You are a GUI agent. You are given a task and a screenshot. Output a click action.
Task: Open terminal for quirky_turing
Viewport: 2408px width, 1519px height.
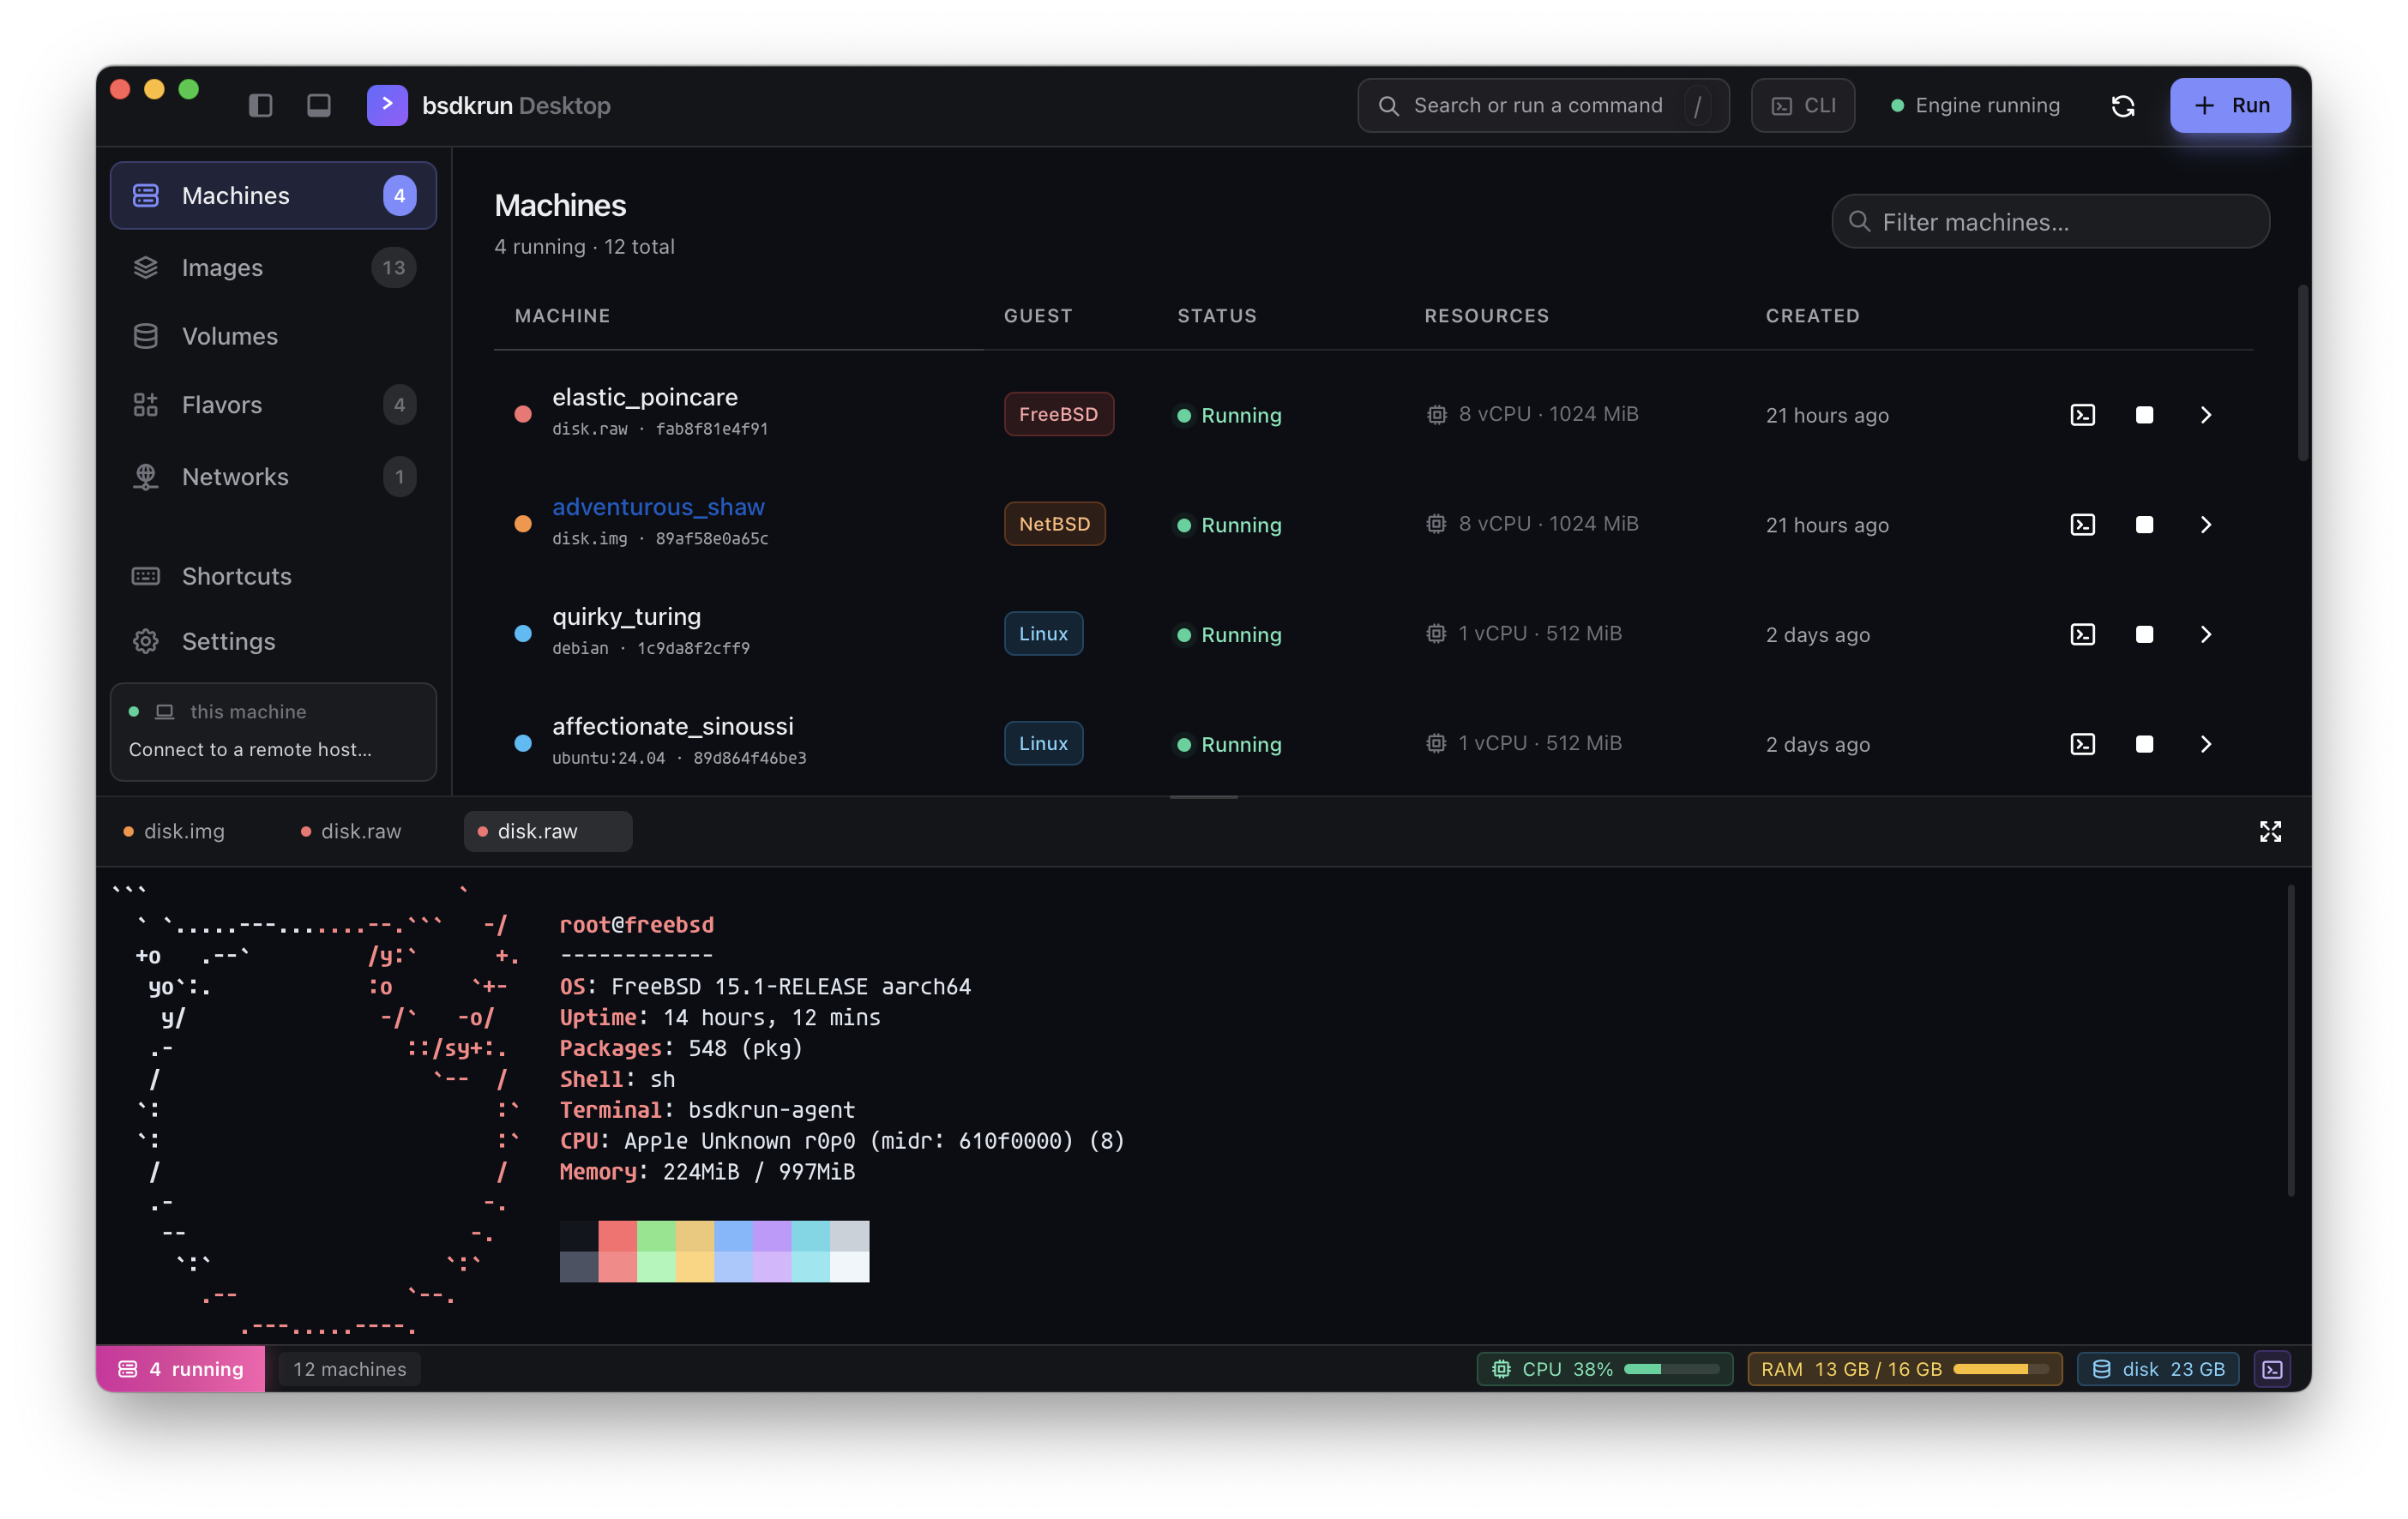point(2082,634)
